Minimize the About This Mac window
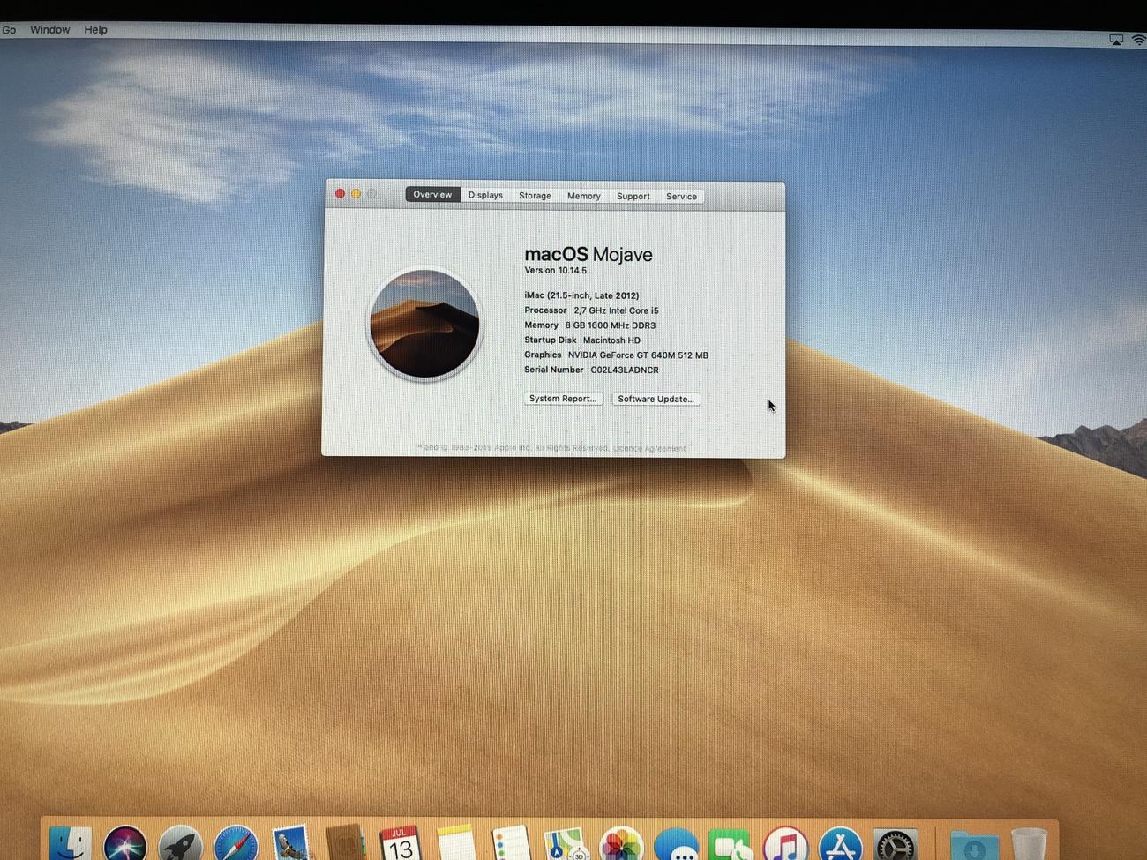 click(356, 193)
